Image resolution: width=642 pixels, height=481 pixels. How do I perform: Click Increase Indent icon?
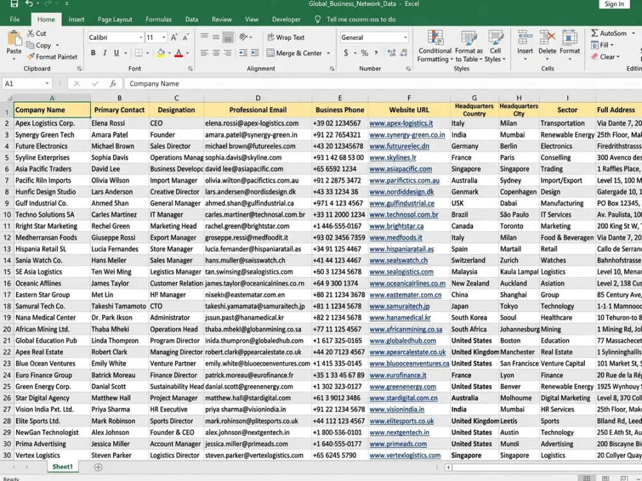[255, 53]
